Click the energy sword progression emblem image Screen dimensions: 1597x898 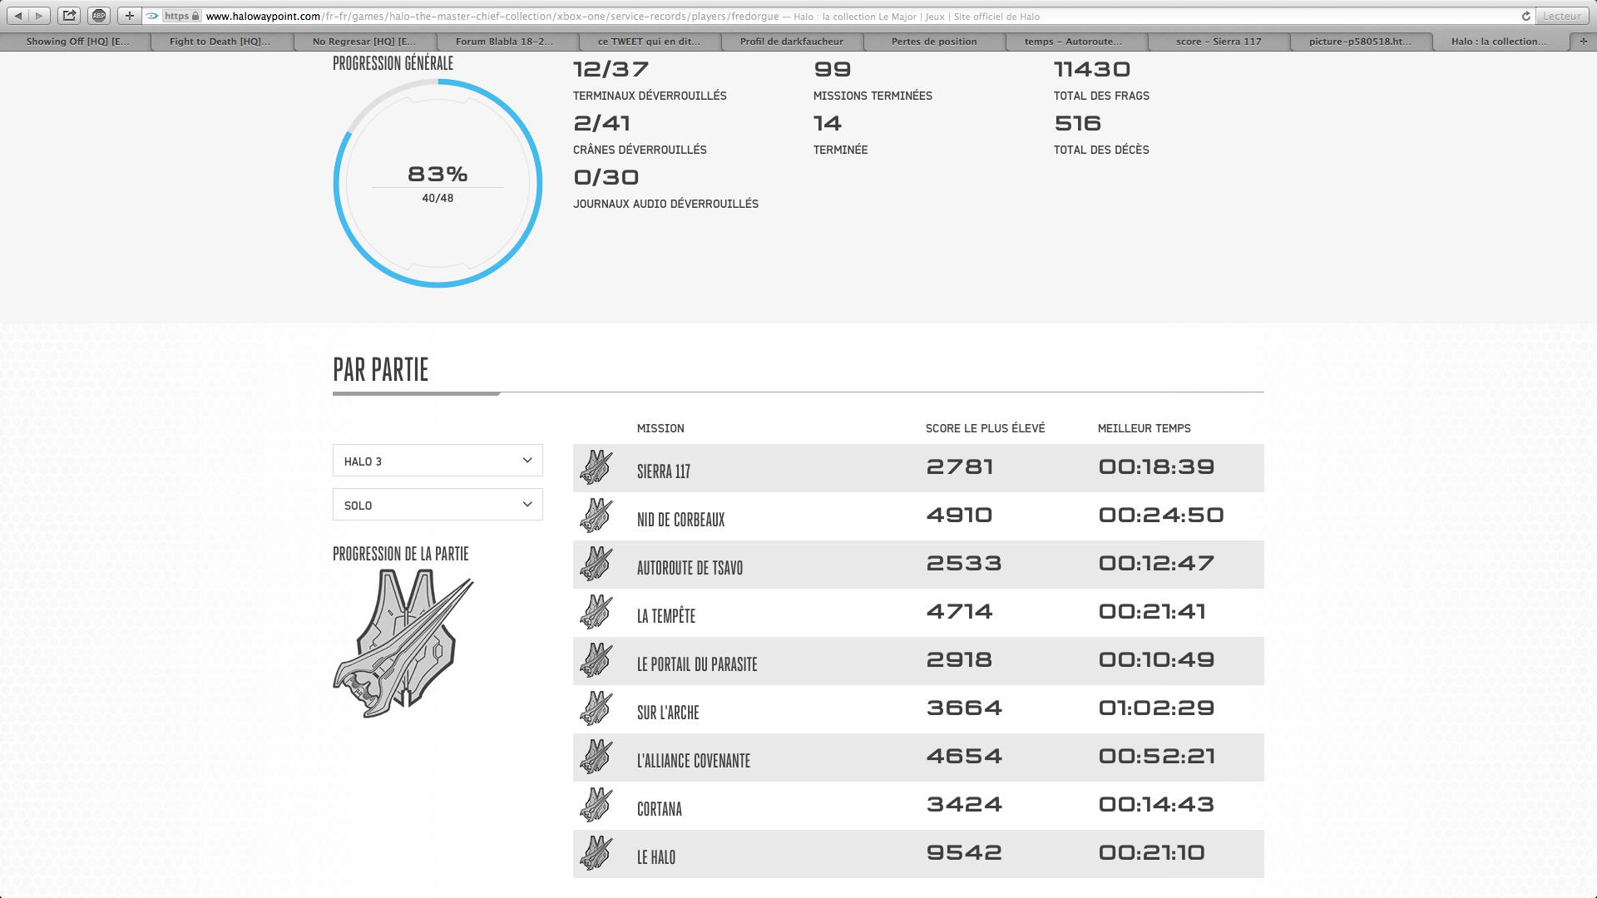(404, 643)
